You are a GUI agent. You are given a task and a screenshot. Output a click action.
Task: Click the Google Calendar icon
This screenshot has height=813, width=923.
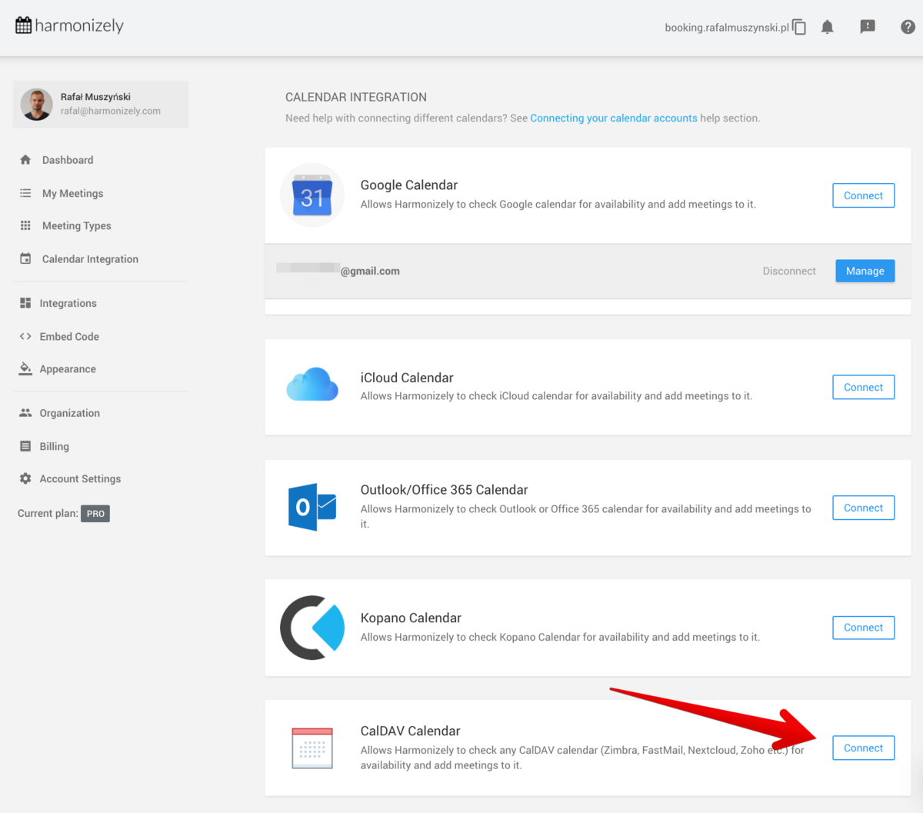tap(312, 195)
